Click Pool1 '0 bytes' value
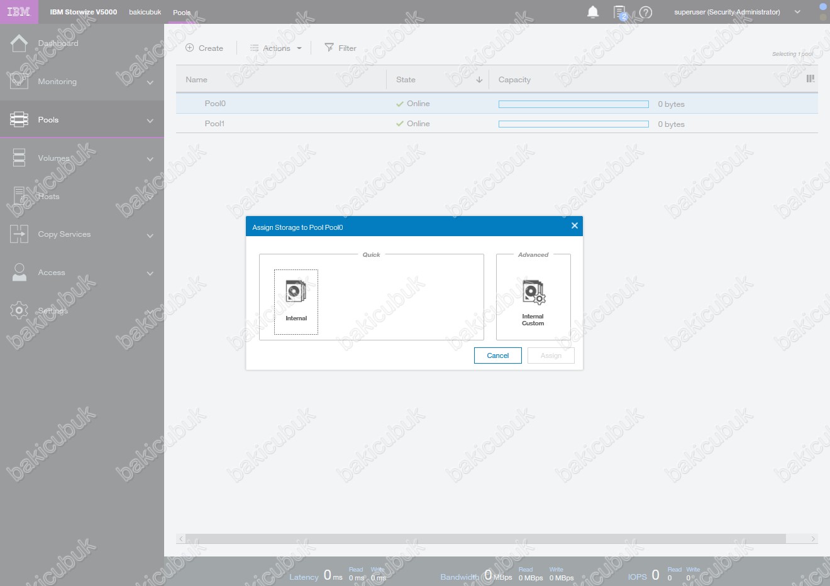 coord(671,124)
